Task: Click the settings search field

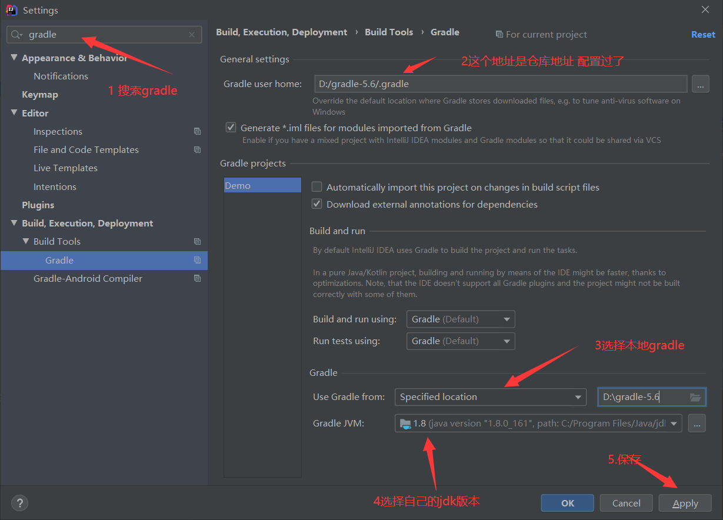Action: (x=104, y=35)
